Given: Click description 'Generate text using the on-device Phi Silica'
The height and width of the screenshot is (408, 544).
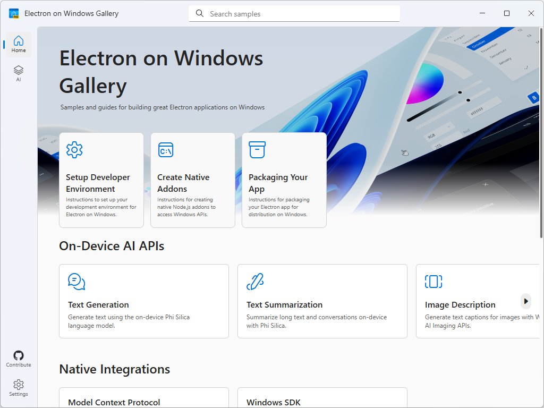Looking at the screenshot, I should 129,321.
